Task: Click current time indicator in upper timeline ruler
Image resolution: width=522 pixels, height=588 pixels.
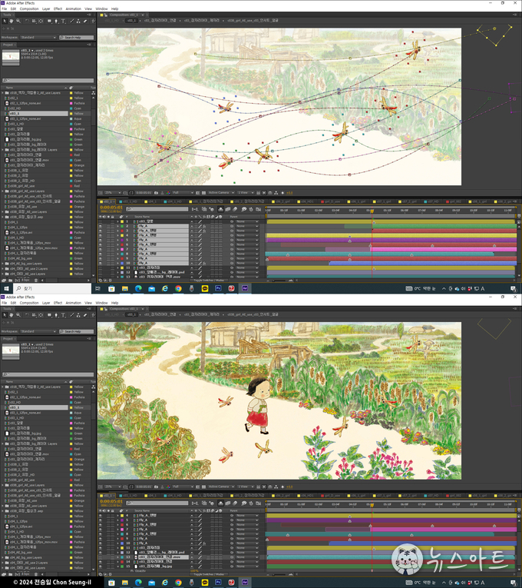Action: [372, 211]
